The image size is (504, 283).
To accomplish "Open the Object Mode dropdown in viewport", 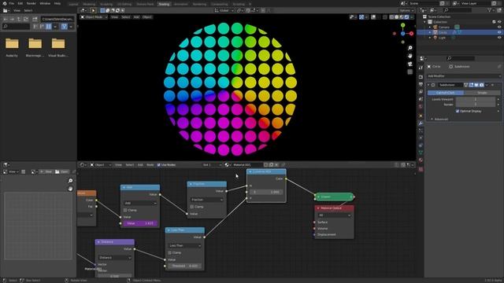I will tap(94, 17).
